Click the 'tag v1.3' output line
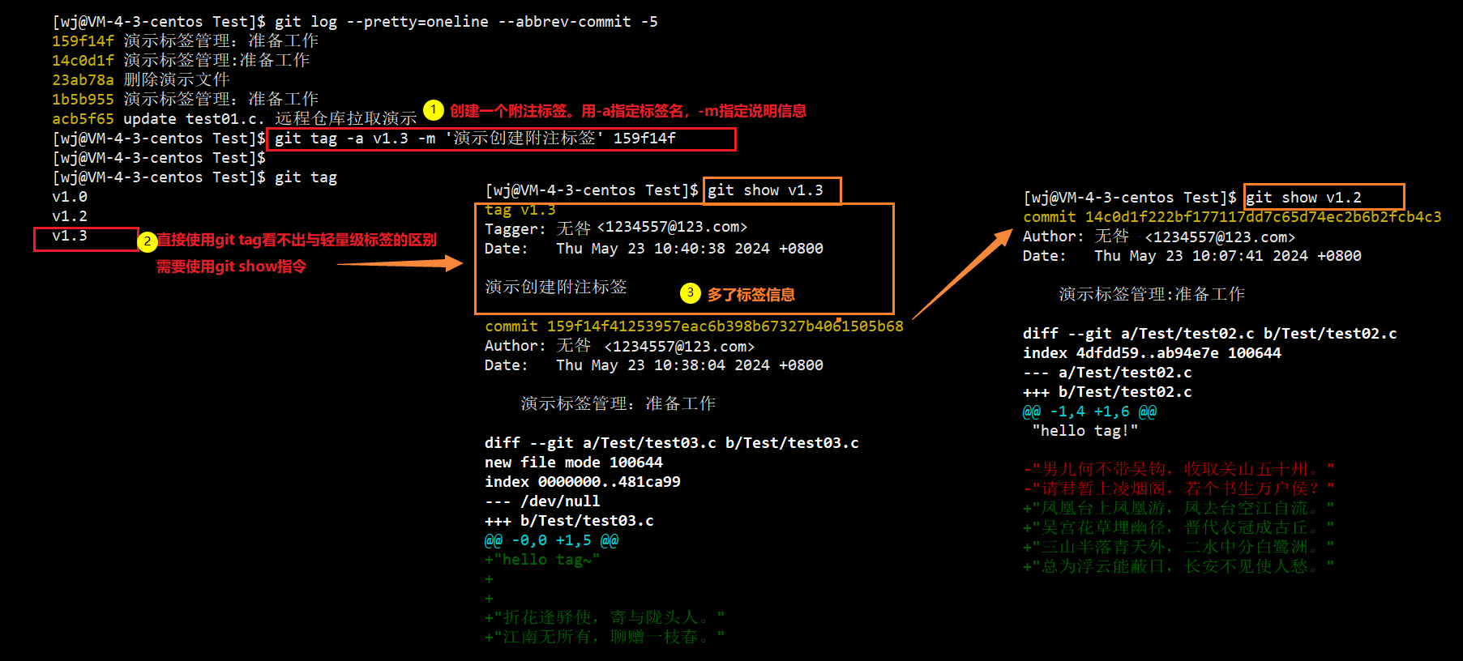Screen dimensions: 1463x661 tap(520, 210)
